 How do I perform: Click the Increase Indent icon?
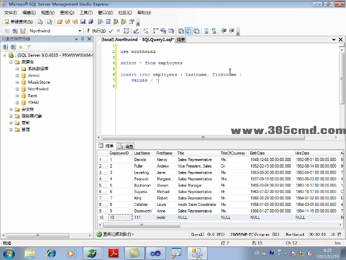(x=231, y=31)
